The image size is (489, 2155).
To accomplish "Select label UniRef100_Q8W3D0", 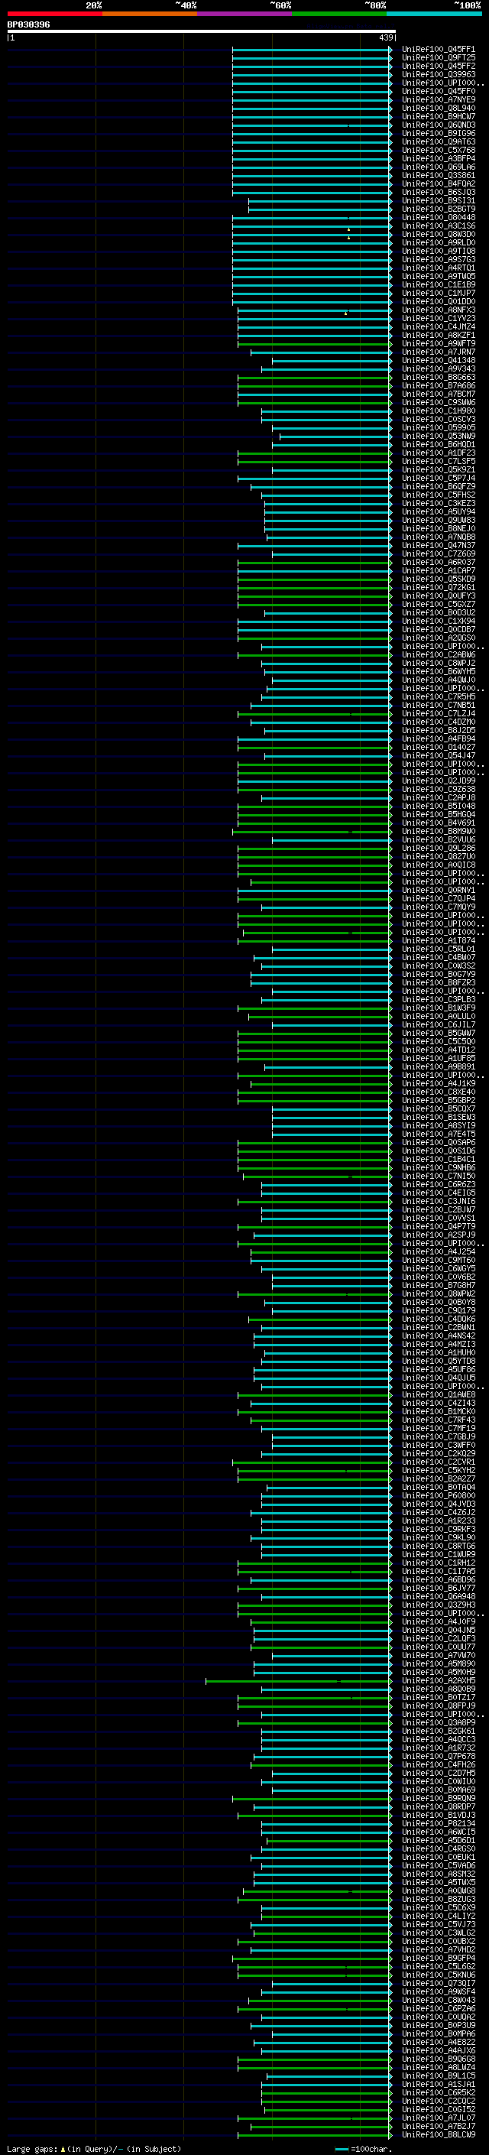I will (x=438, y=234).
